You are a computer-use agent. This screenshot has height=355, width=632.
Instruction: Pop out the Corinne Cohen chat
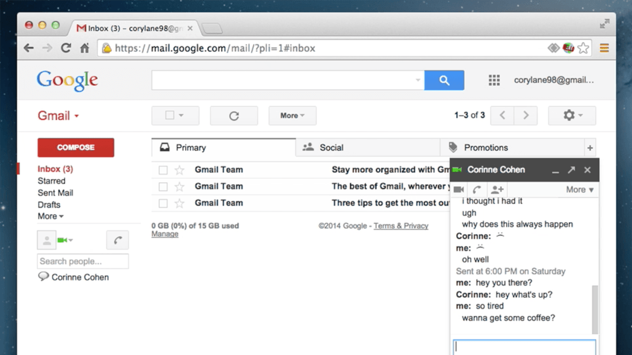tap(572, 169)
